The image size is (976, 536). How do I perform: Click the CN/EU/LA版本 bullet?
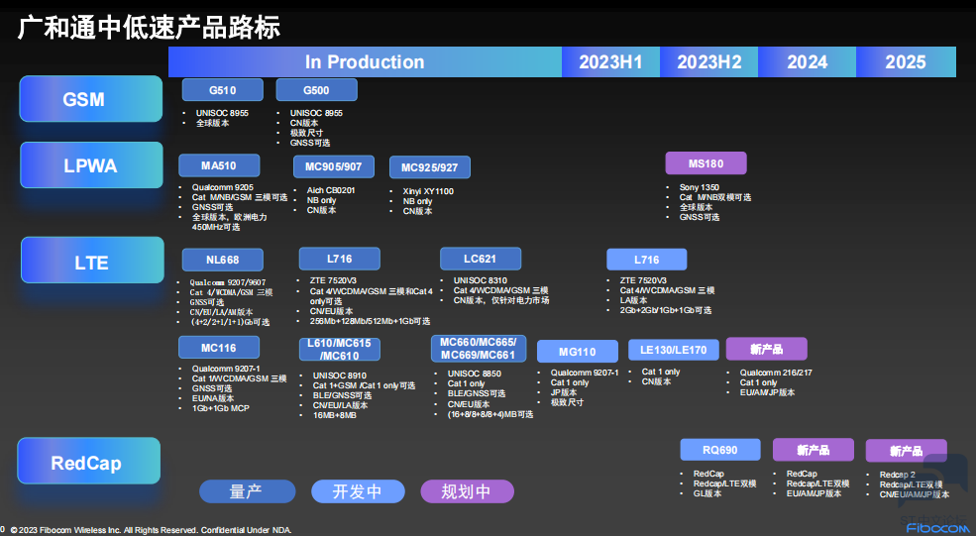click(341, 405)
